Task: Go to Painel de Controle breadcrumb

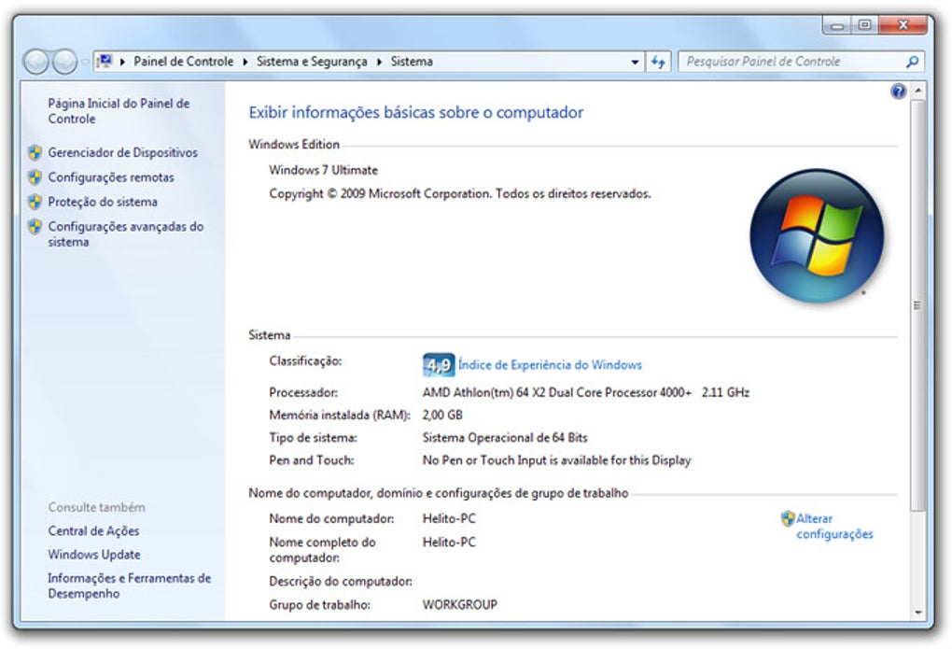Action: [x=183, y=62]
